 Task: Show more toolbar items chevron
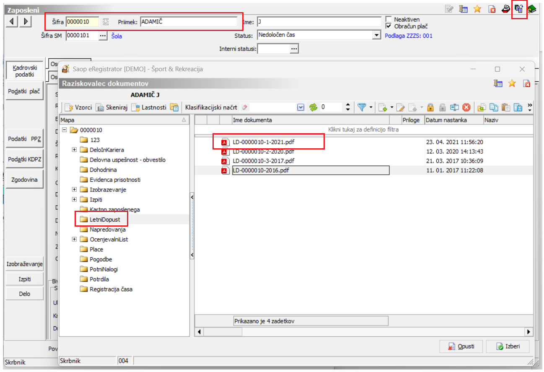pos(530,107)
